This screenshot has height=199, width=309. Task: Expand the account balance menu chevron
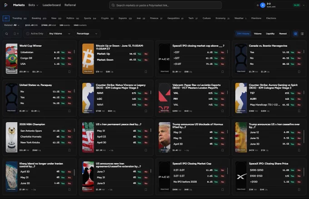tap(304, 5)
